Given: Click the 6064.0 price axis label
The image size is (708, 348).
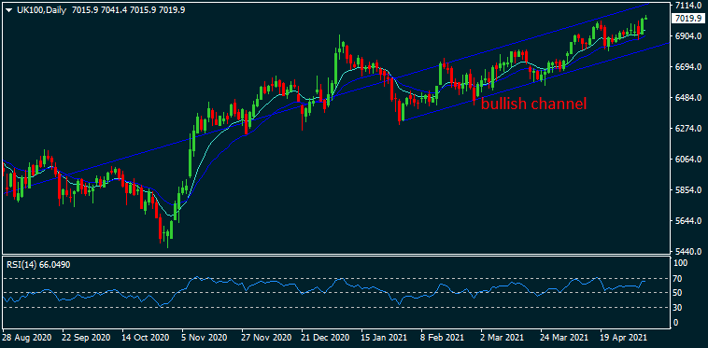Looking at the screenshot, I should 687,160.
